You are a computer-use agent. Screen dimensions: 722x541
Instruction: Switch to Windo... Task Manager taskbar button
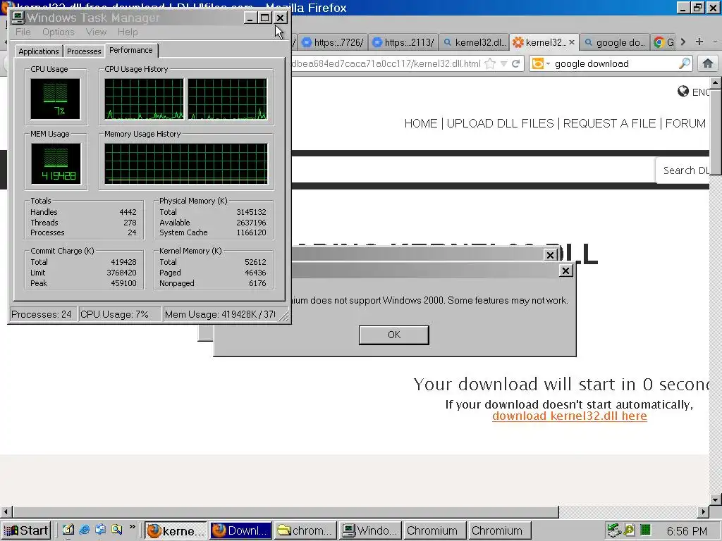click(x=370, y=530)
